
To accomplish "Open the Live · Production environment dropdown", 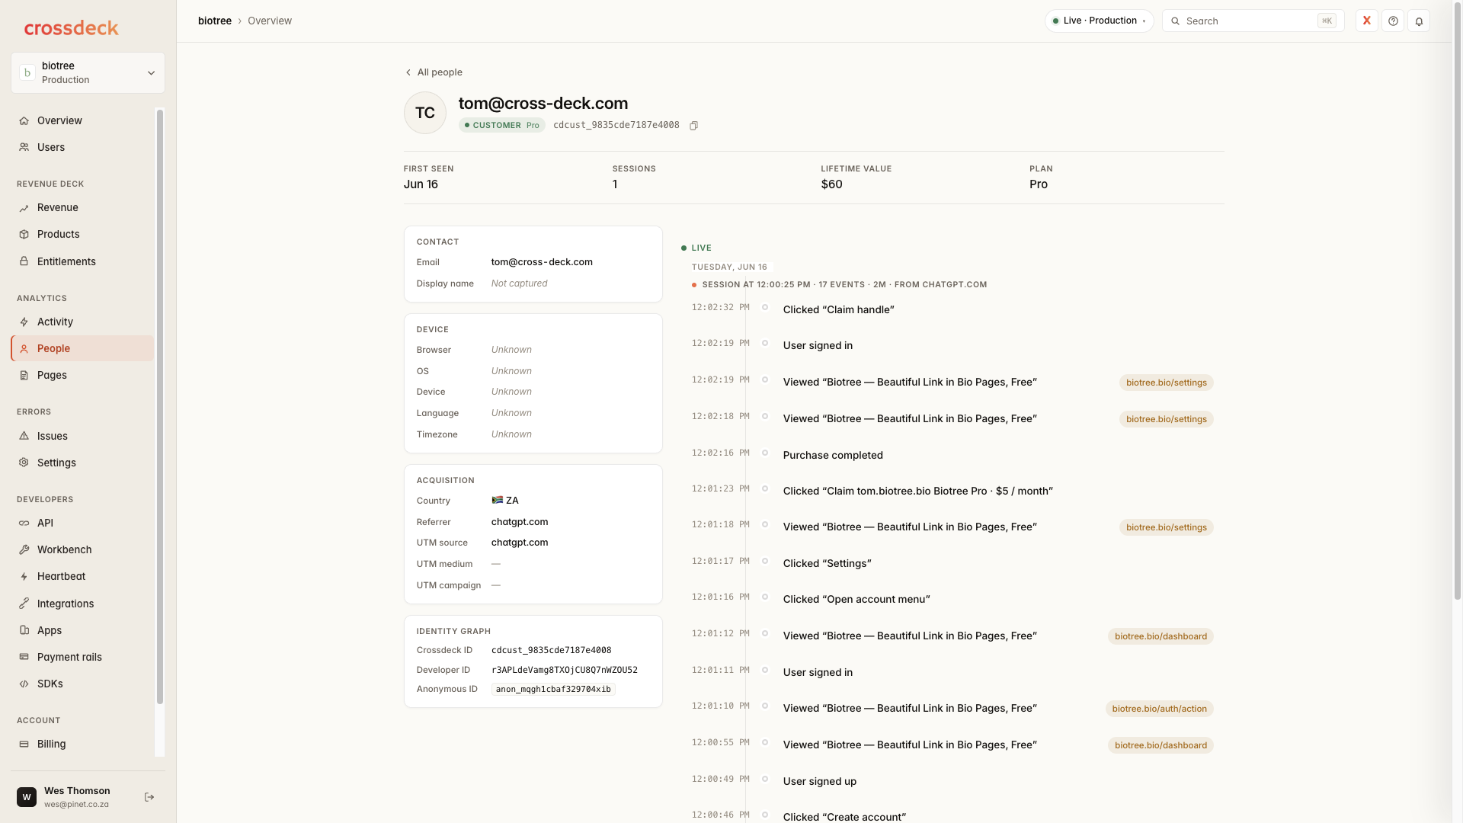I will pos(1099,21).
